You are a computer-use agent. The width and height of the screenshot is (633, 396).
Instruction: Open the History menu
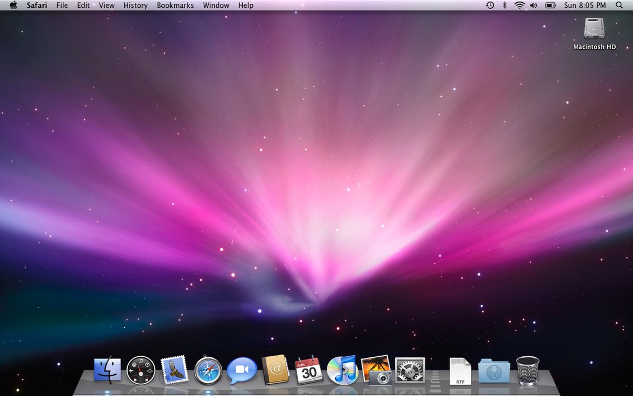(135, 5)
